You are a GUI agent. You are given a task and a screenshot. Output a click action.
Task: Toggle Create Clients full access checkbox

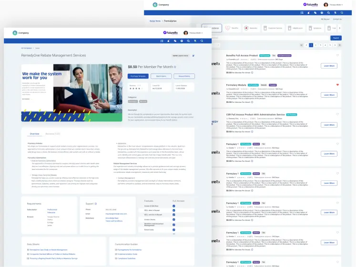pyautogui.click(x=173, y=219)
